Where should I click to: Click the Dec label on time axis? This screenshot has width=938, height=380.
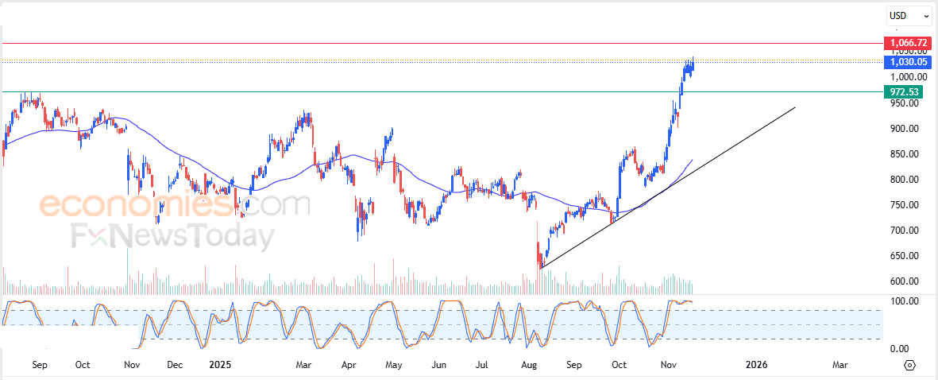[x=175, y=364]
